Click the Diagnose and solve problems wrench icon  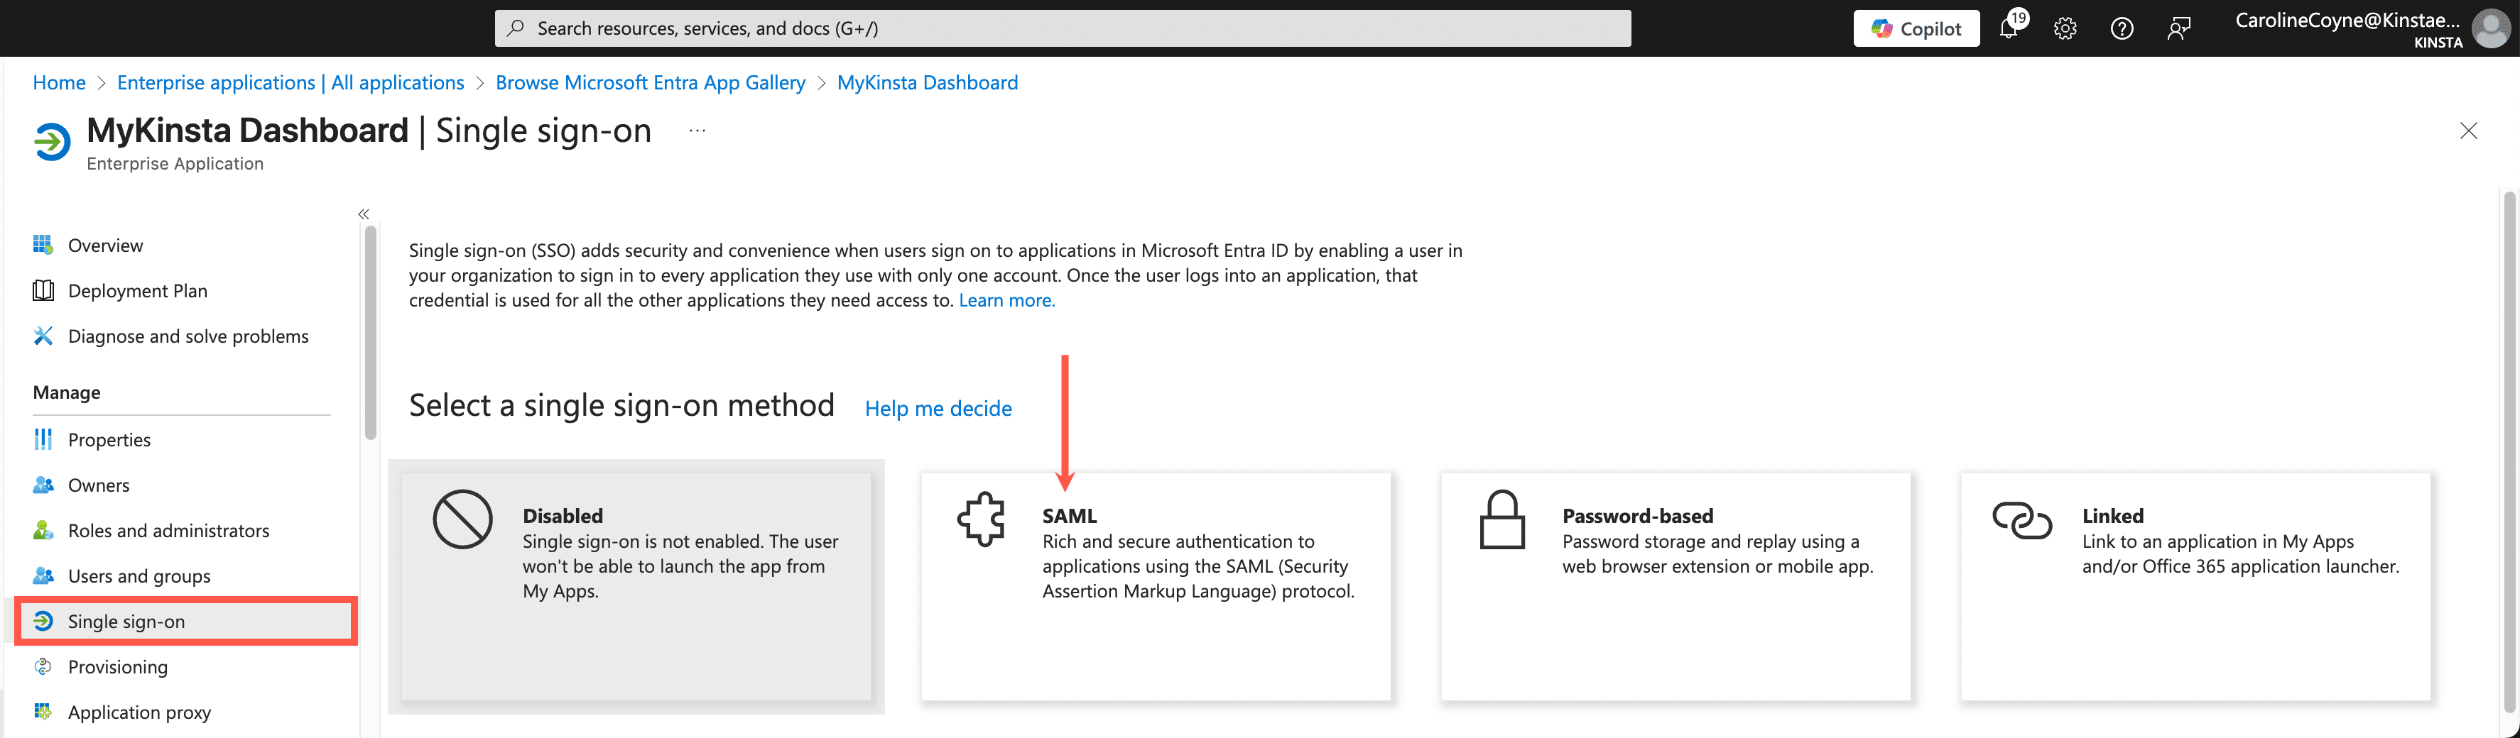[43, 335]
